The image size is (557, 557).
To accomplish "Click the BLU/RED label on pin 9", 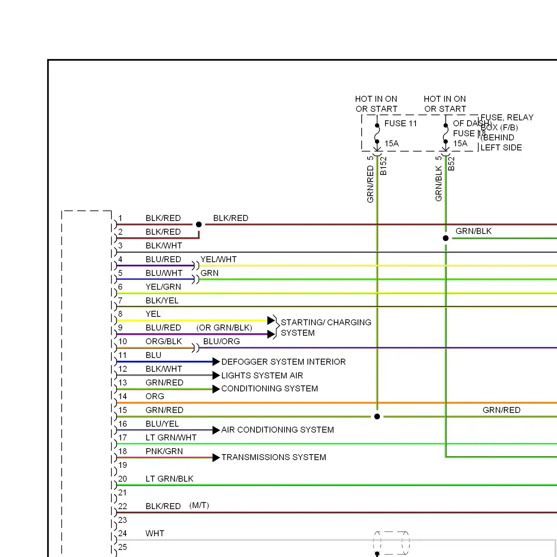I will pos(163,328).
